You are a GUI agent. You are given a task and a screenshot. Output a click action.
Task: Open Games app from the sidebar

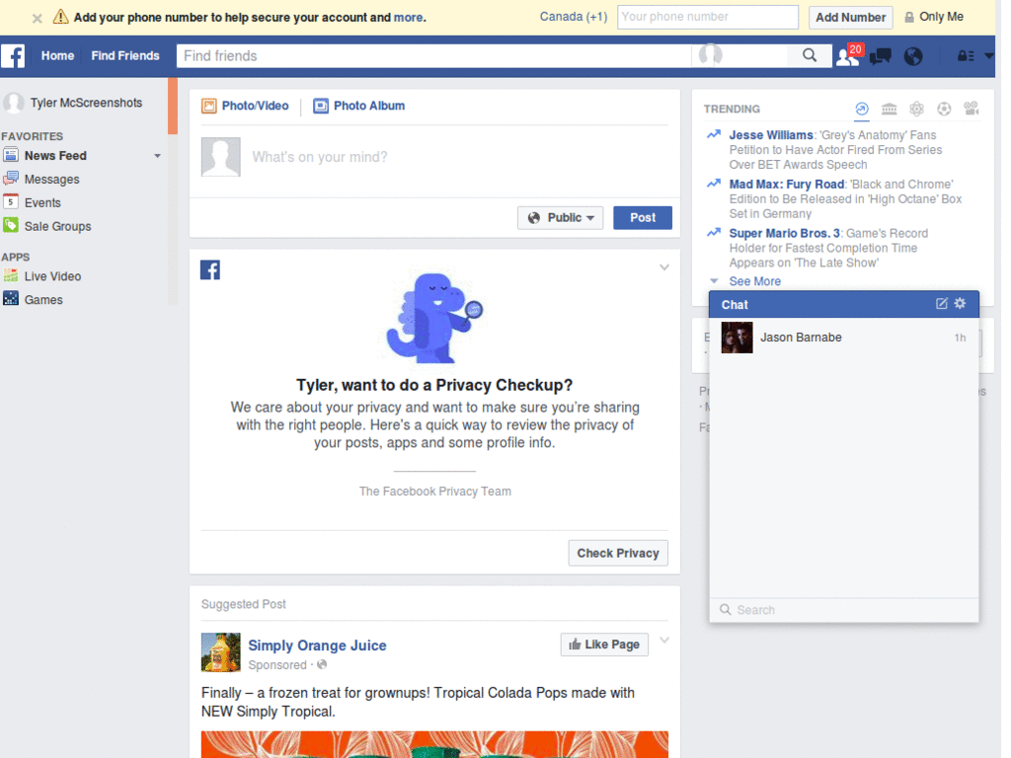[x=43, y=300]
